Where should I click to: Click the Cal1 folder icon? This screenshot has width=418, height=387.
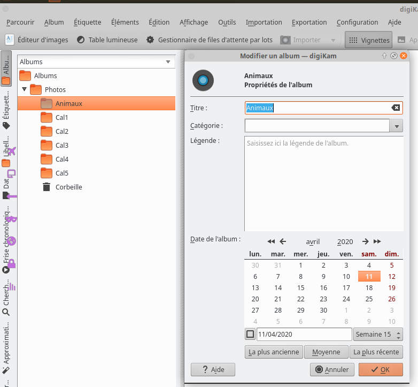pyautogui.click(x=47, y=117)
